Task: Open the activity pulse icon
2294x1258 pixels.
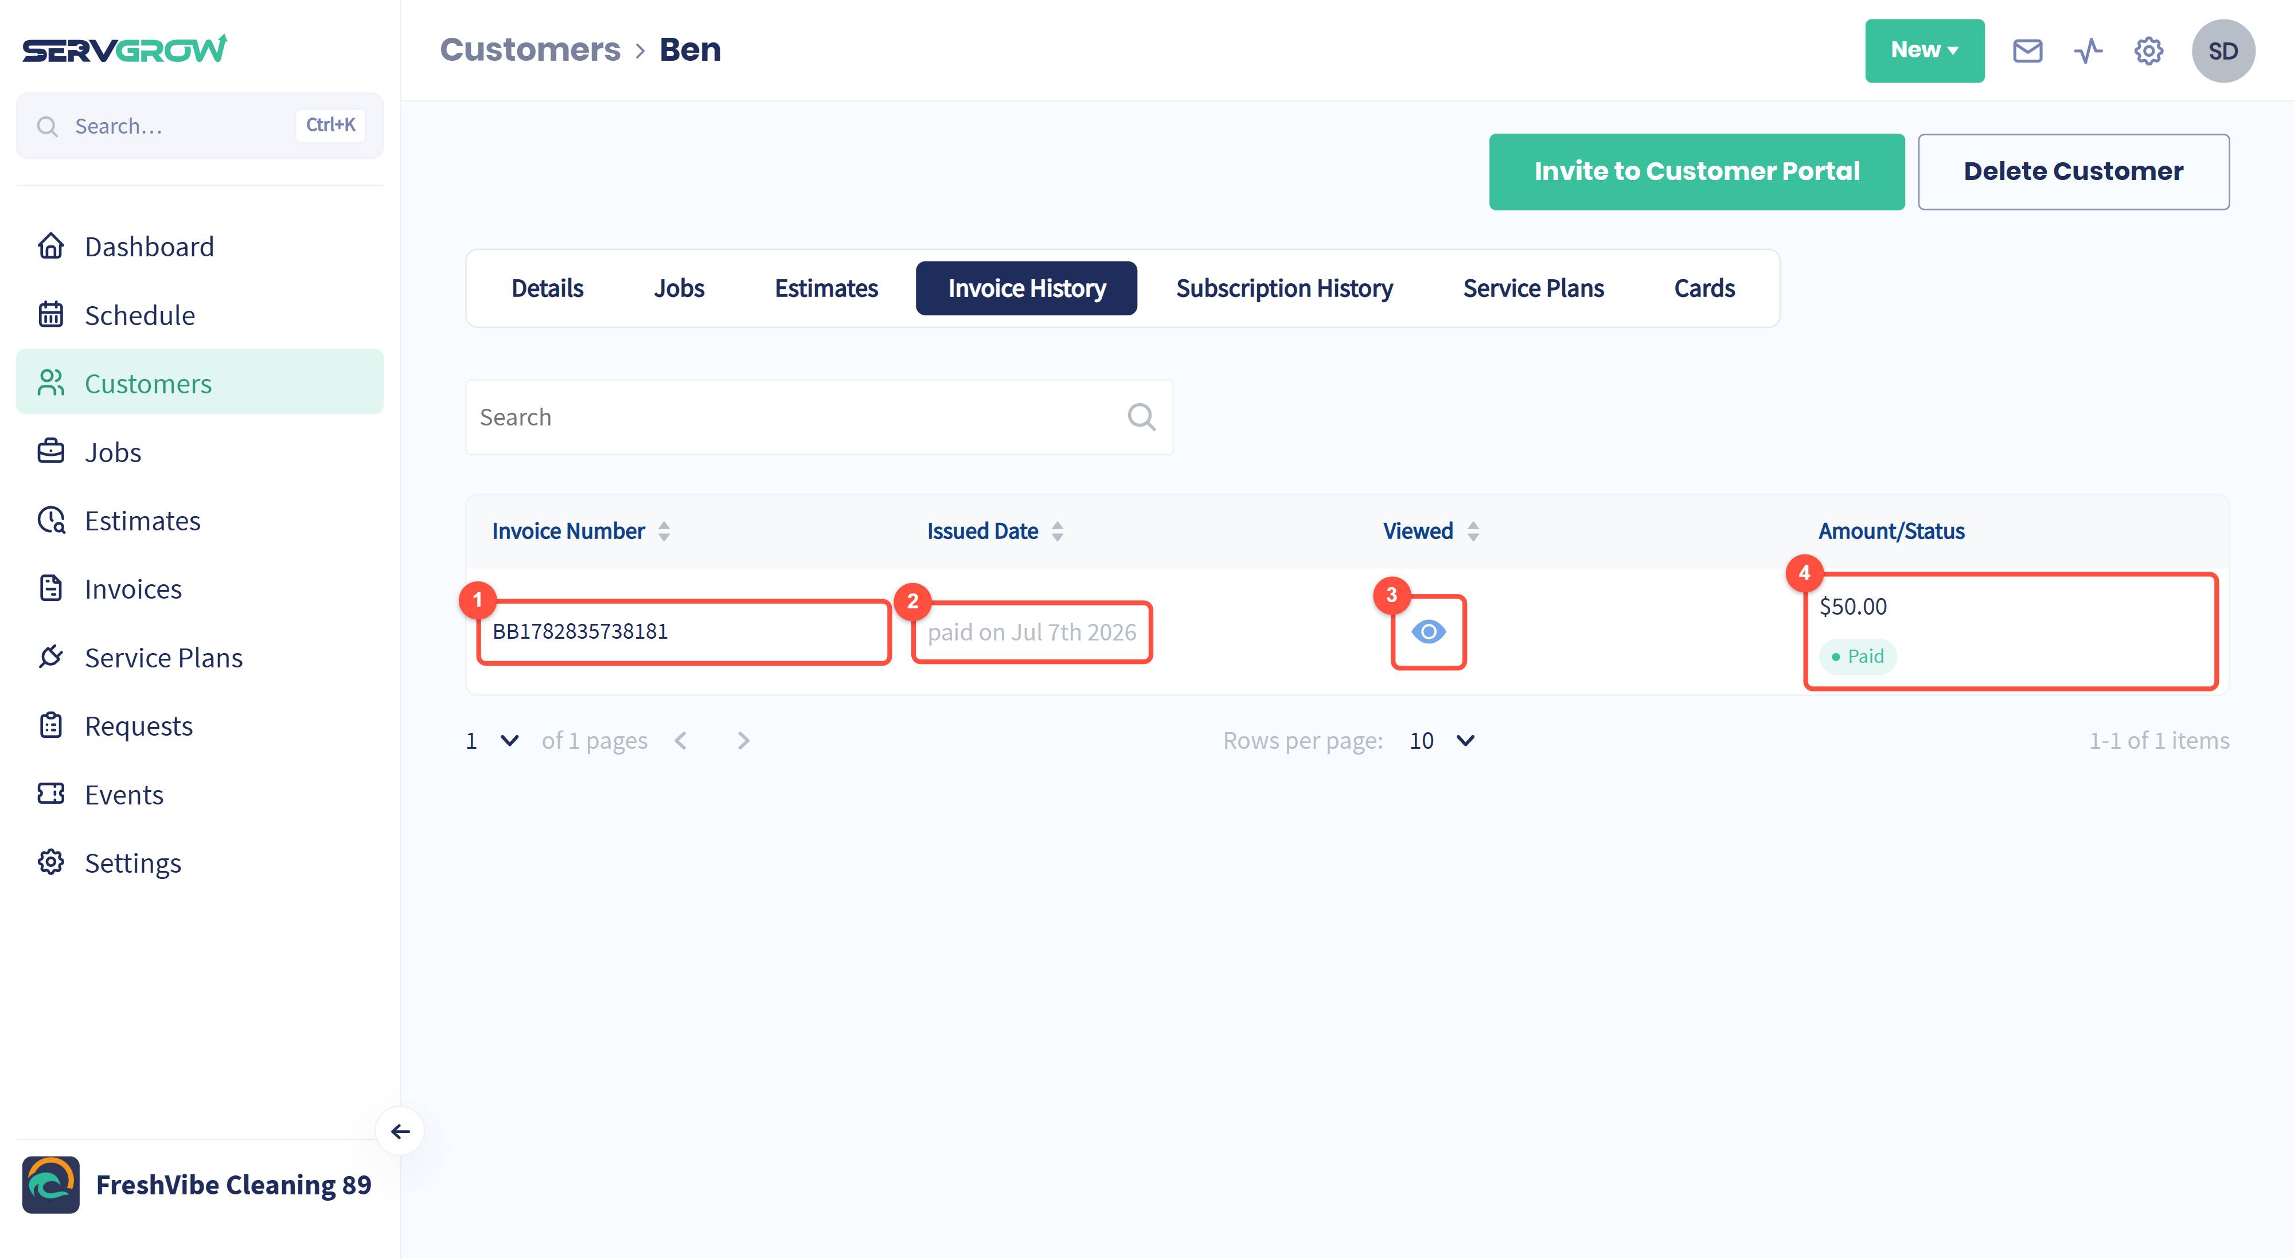Action: point(2088,51)
